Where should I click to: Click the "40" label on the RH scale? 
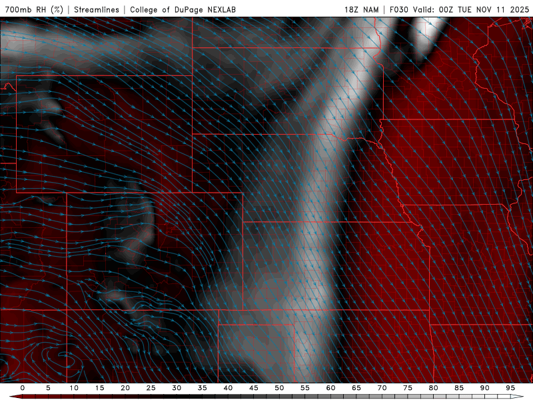[228, 388]
